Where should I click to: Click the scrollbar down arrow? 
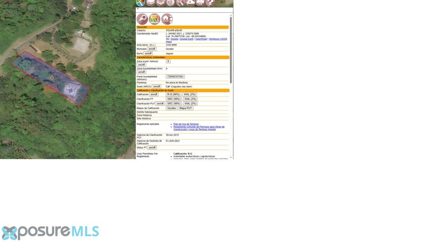point(230,158)
